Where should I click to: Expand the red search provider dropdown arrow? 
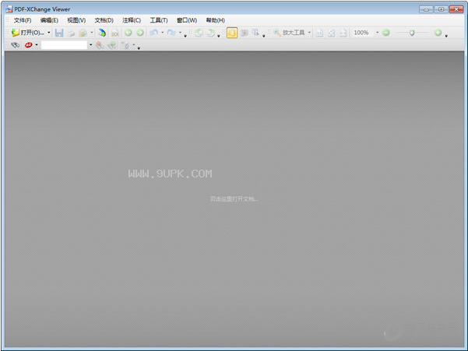[37, 45]
